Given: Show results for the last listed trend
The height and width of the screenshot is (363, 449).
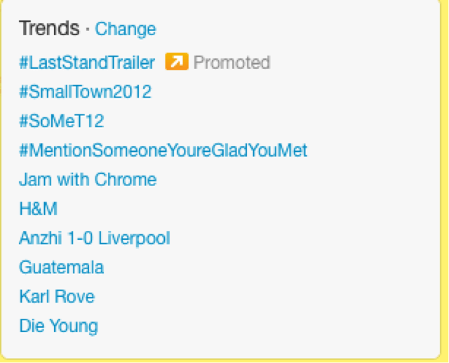Looking at the screenshot, I should 59,326.
